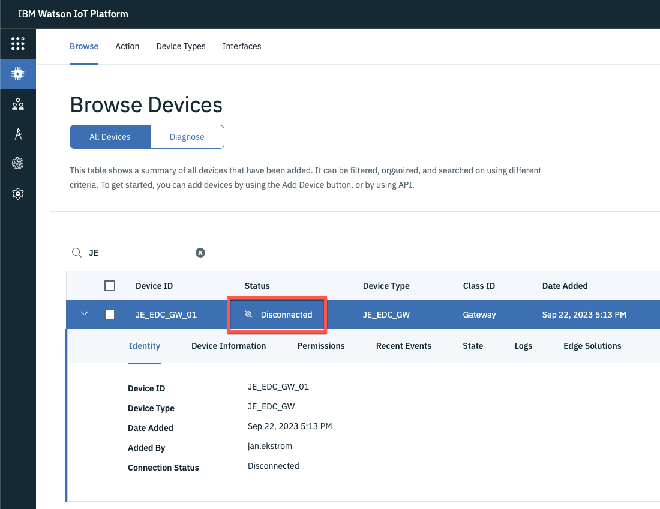
Task: Click the Connection Status value Disconnected in details
Action: (x=273, y=466)
